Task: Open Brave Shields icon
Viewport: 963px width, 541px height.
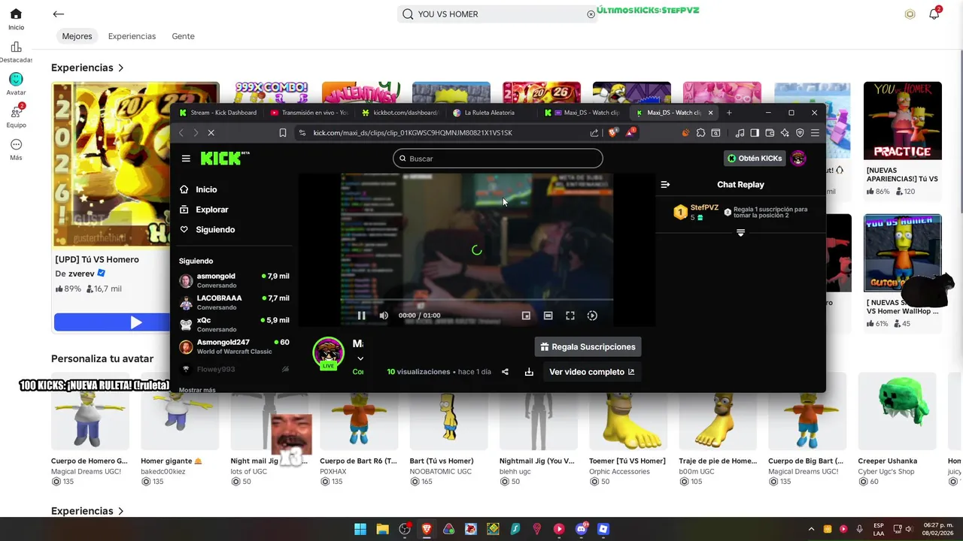Action: coord(612,133)
